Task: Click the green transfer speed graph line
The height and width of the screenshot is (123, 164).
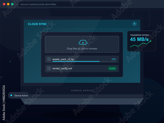Action: (x=141, y=44)
